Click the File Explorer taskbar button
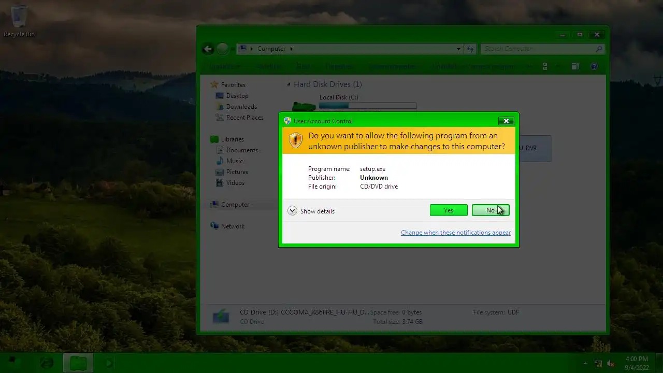The image size is (663, 373). 78,363
